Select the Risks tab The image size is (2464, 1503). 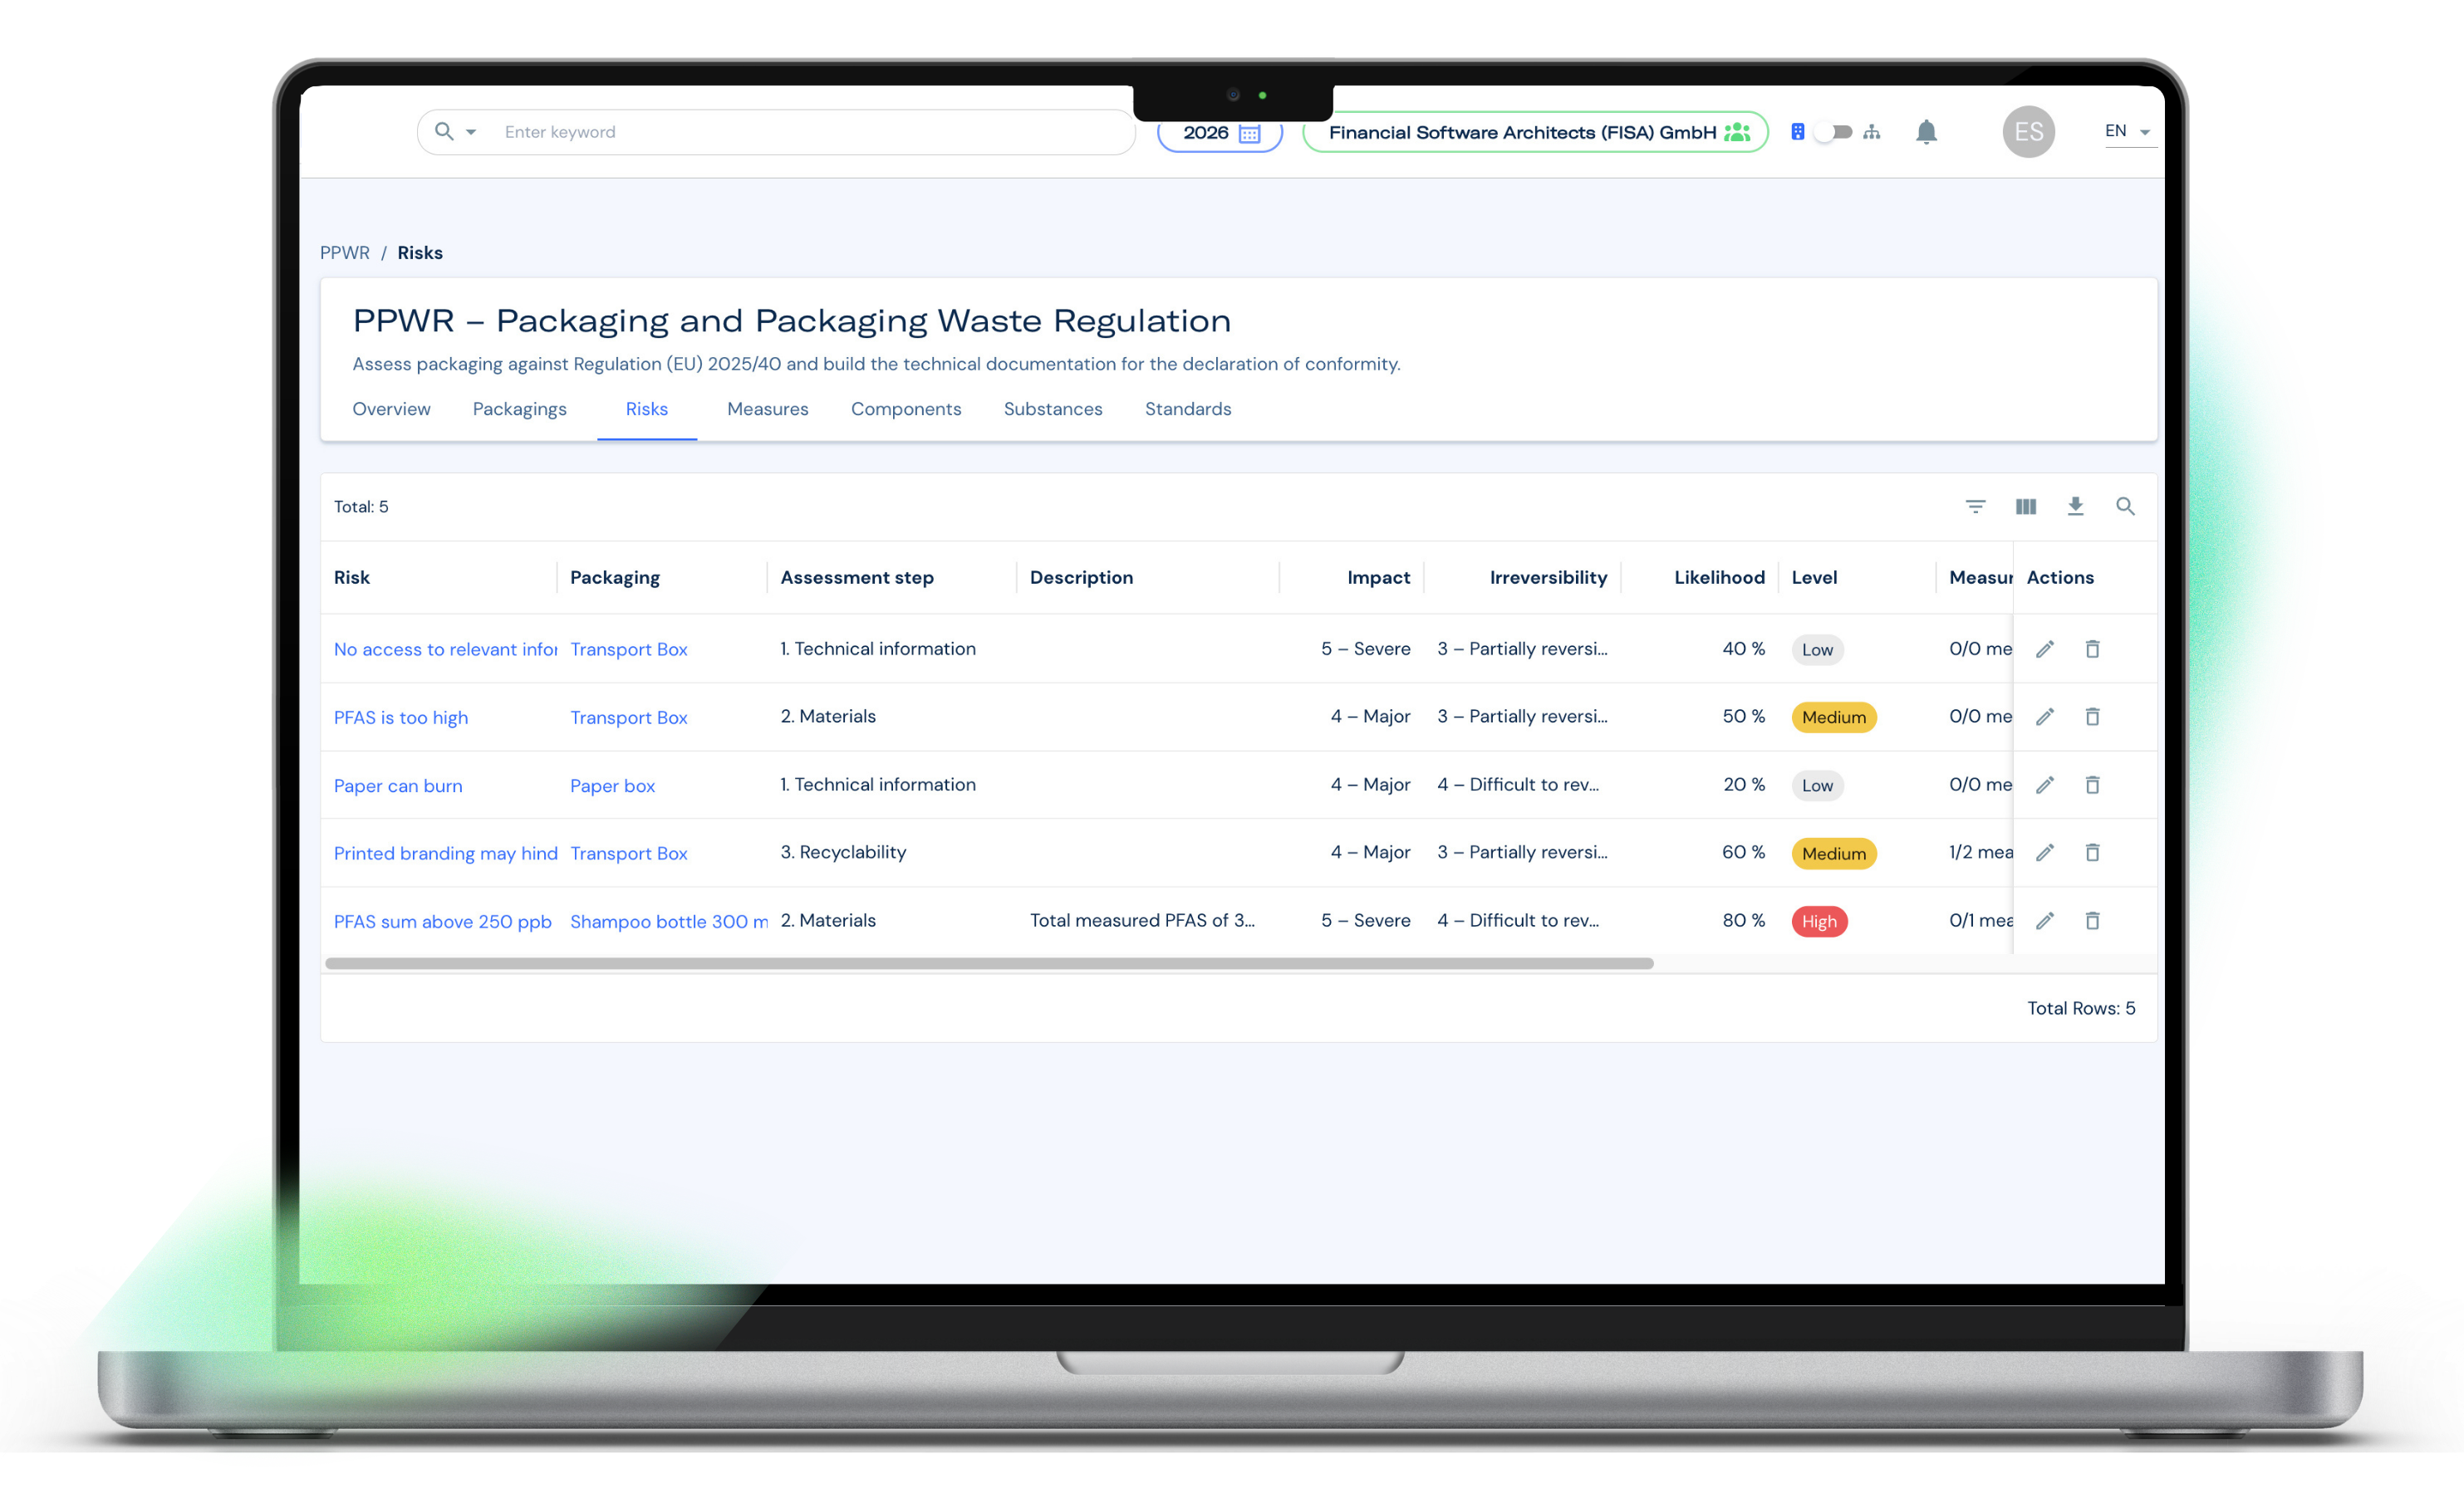pyautogui.click(x=647, y=409)
